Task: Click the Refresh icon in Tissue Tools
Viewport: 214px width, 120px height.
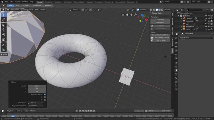Action: pos(152,26)
